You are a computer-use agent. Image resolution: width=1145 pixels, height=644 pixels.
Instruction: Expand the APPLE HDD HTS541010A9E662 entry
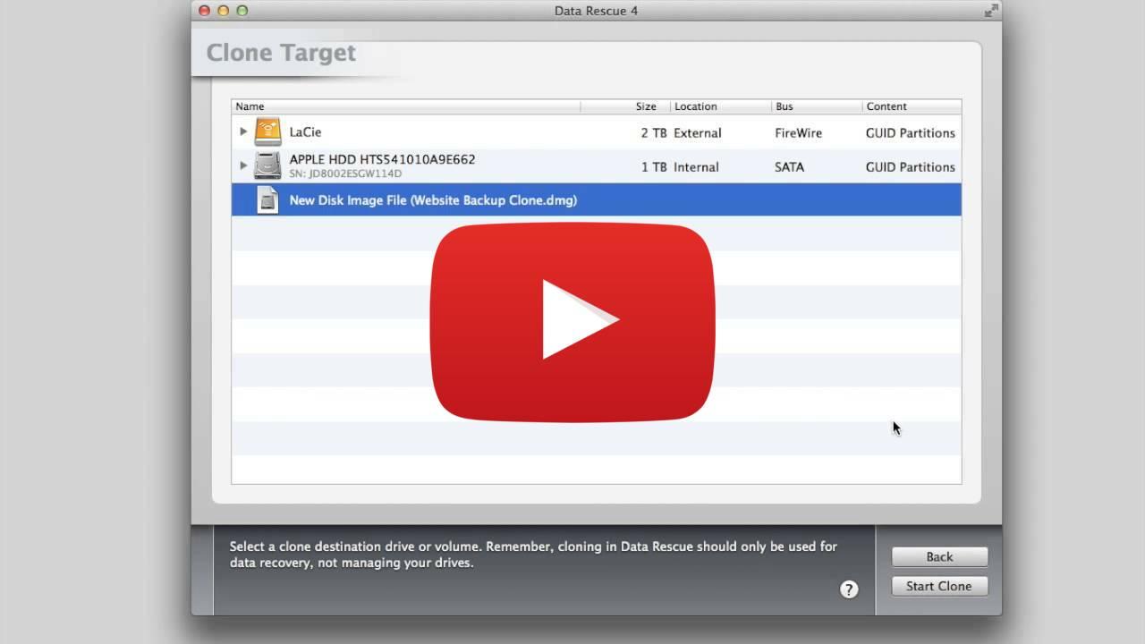pyautogui.click(x=242, y=165)
